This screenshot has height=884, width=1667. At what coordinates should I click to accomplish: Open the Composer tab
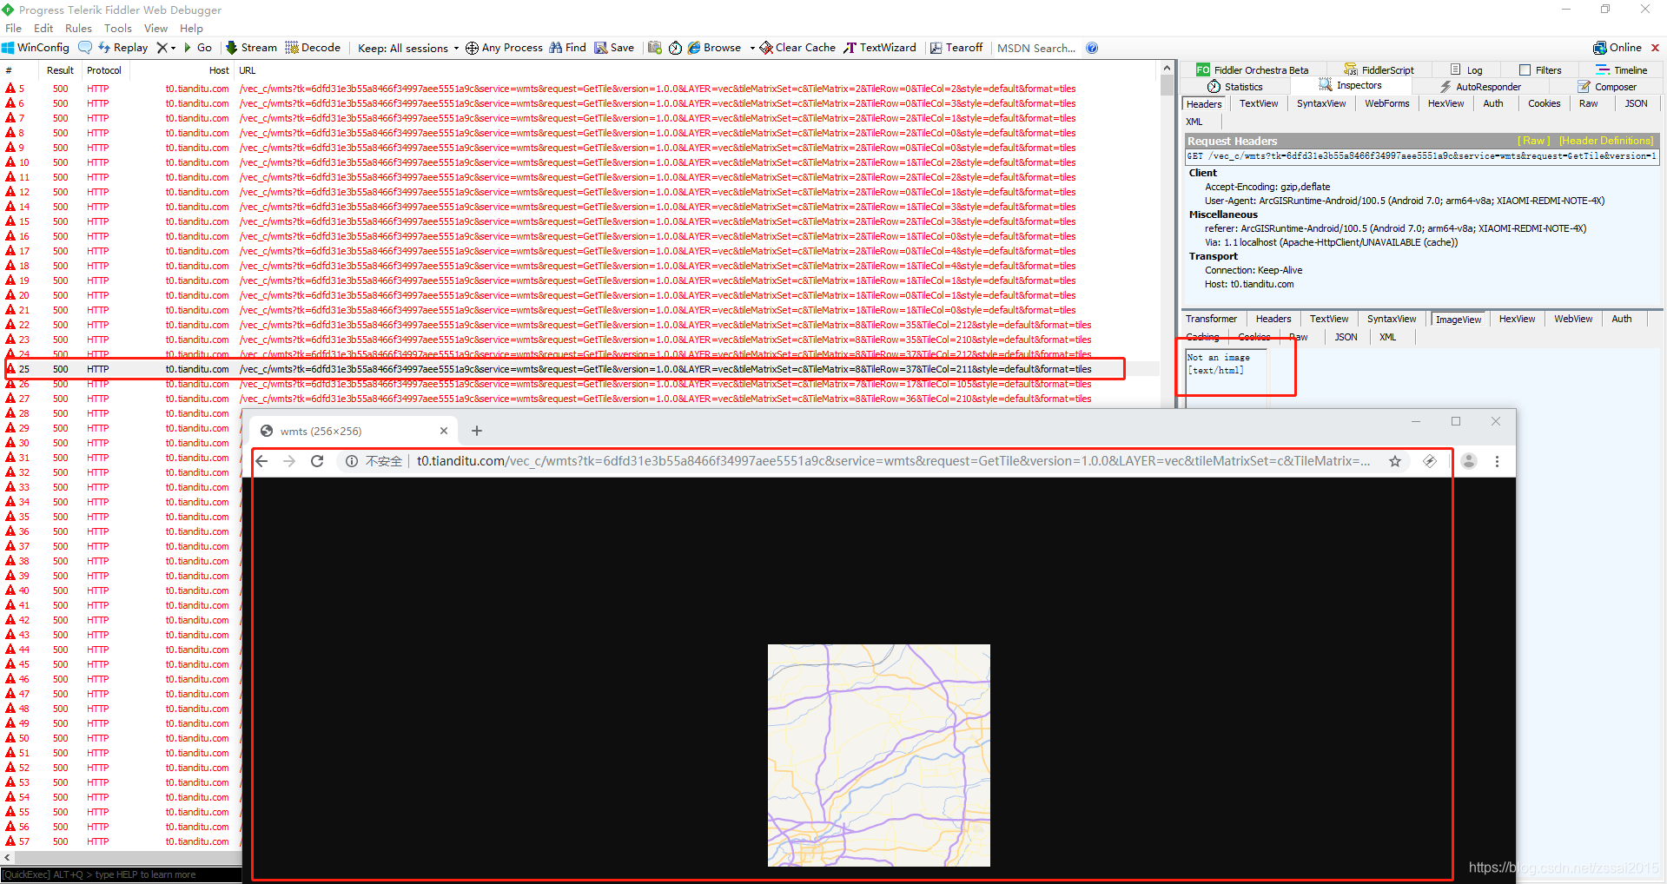[x=1607, y=87]
